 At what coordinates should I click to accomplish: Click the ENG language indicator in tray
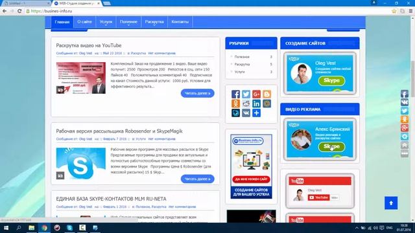(389, 228)
